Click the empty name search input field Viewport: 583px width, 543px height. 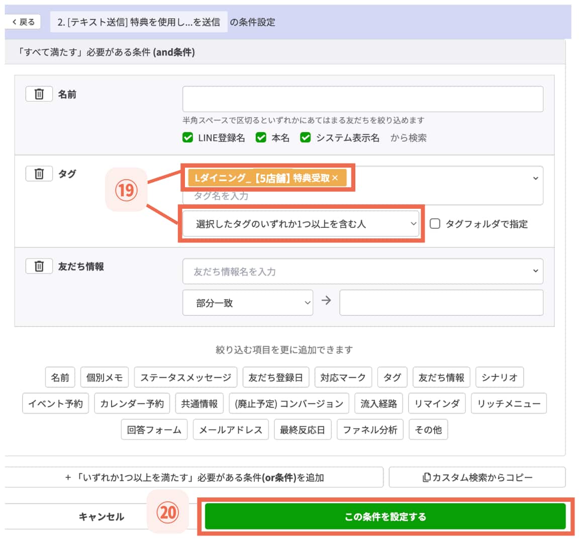(362, 99)
